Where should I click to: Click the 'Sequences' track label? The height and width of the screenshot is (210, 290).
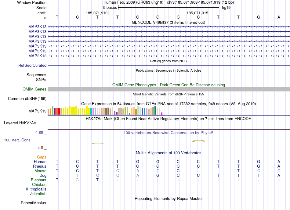[36, 75]
